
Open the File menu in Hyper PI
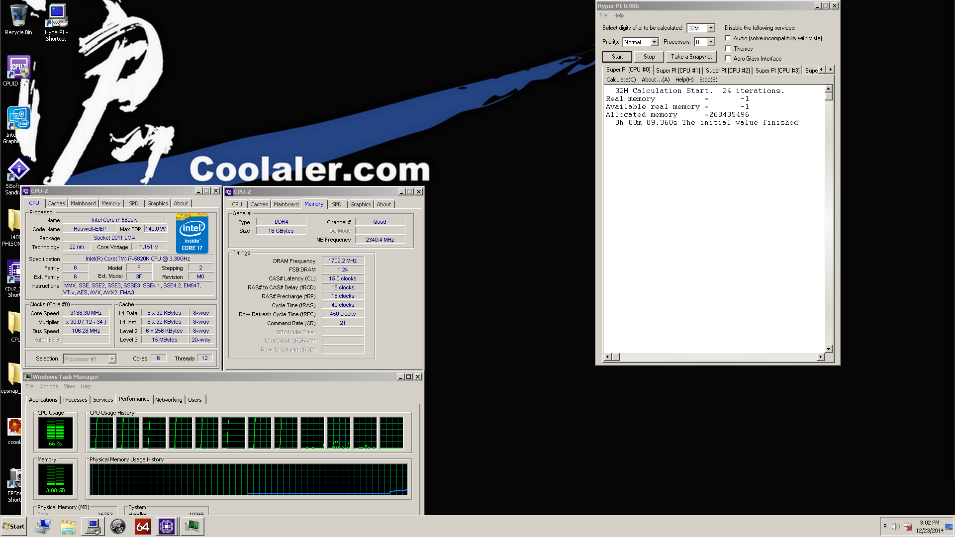(603, 15)
